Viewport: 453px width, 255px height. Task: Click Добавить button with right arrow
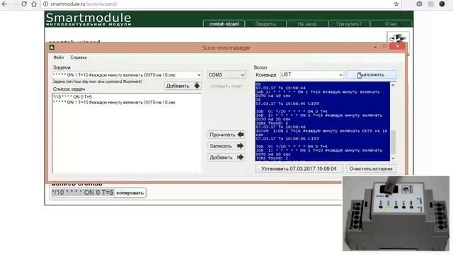click(226, 157)
